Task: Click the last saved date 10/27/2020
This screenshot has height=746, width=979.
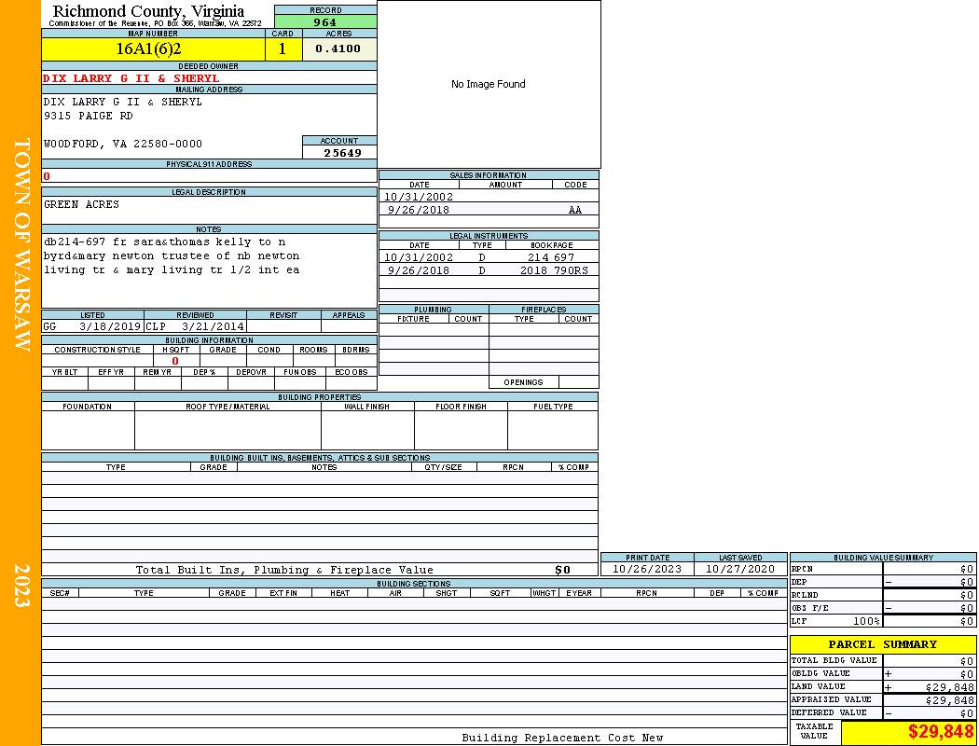Action: point(740,569)
